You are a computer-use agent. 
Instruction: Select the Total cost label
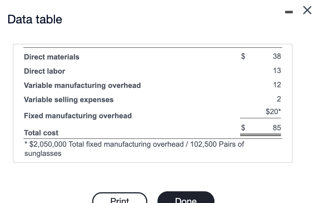click(x=41, y=133)
